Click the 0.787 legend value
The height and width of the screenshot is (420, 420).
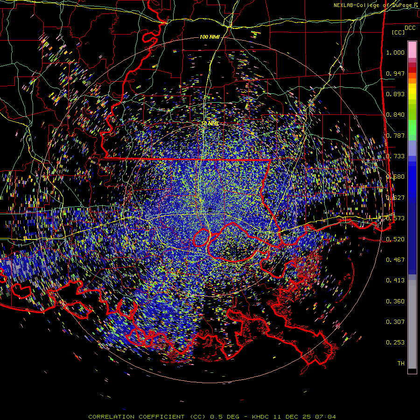click(x=395, y=135)
